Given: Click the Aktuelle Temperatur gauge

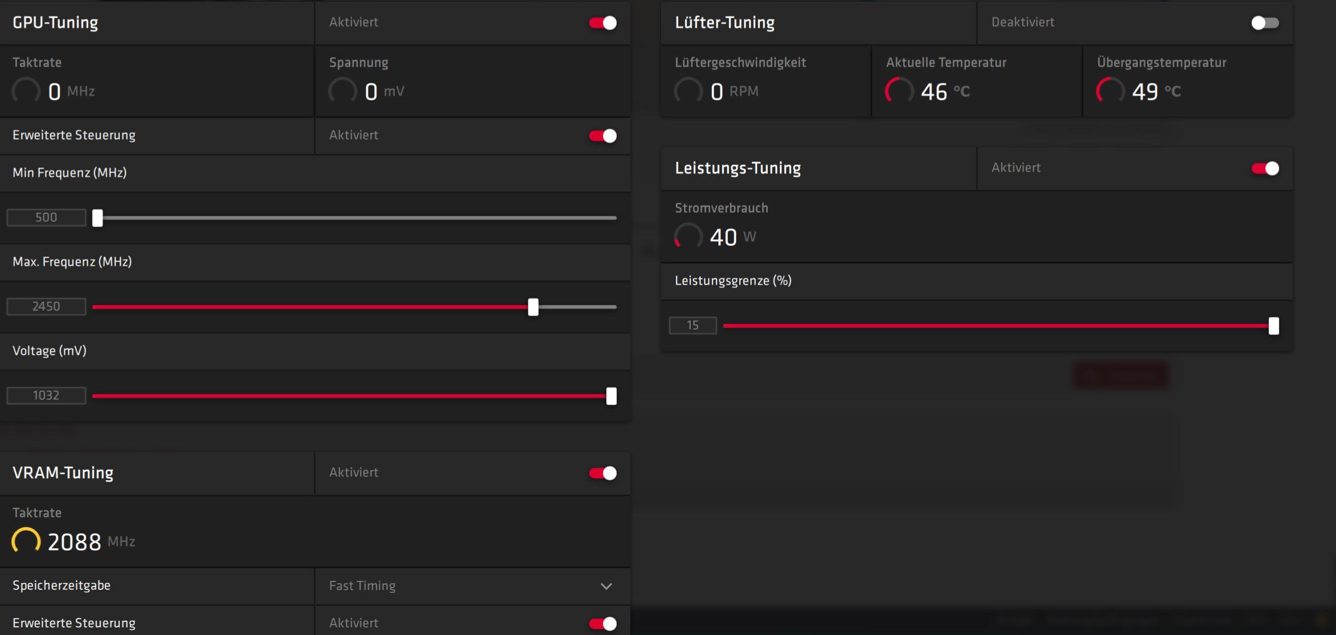Looking at the screenshot, I should coord(899,91).
